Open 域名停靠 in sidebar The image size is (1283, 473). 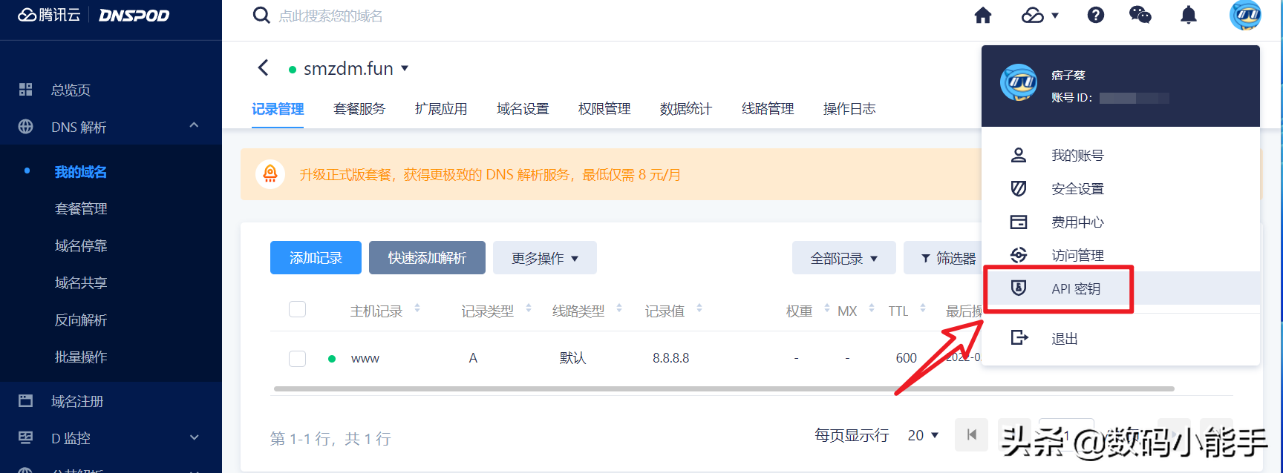pyautogui.click(x=81, y=246)
